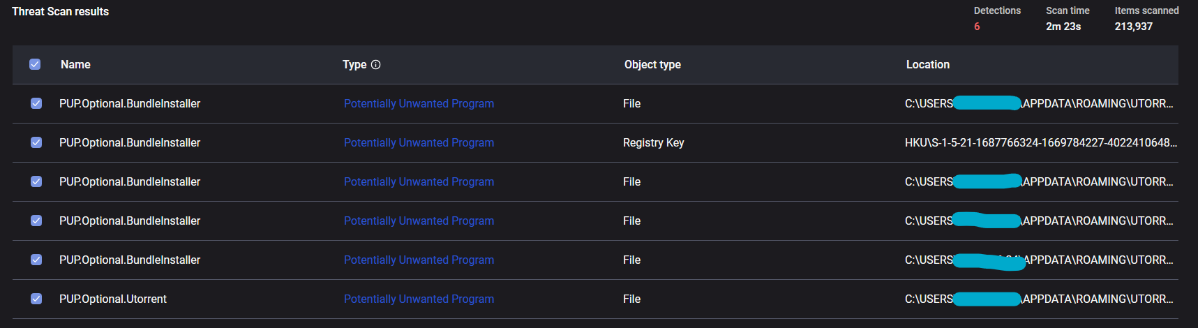Viewport: 1198px width, 328px height.
Task: Toggle the select-all checkbox in the header
Action: (x=35, y=64)
